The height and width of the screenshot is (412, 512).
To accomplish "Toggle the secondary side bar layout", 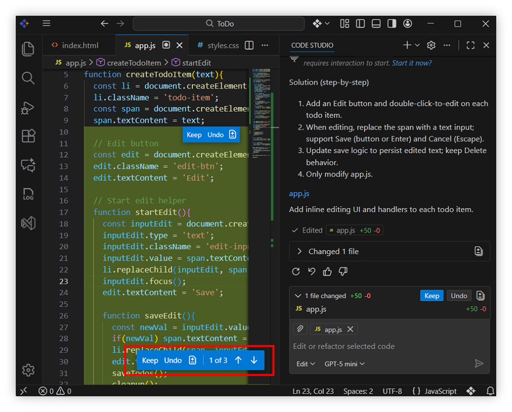I will click(392, 24).
